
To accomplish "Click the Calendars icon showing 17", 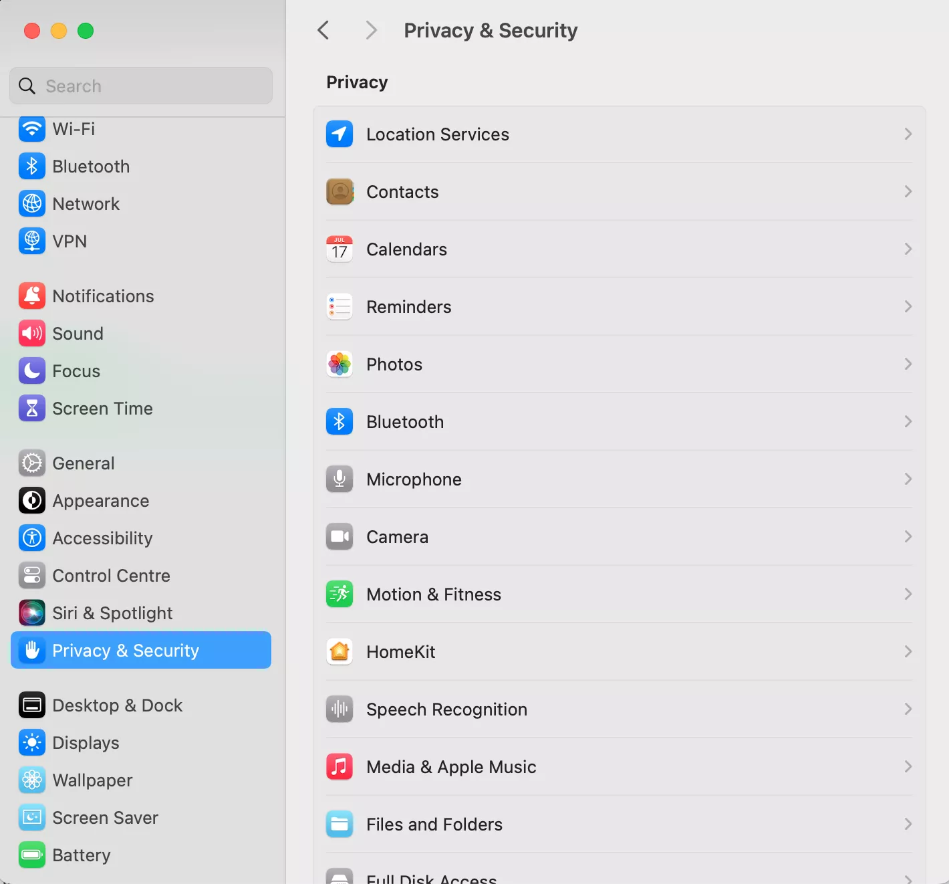I will (340, 249).
